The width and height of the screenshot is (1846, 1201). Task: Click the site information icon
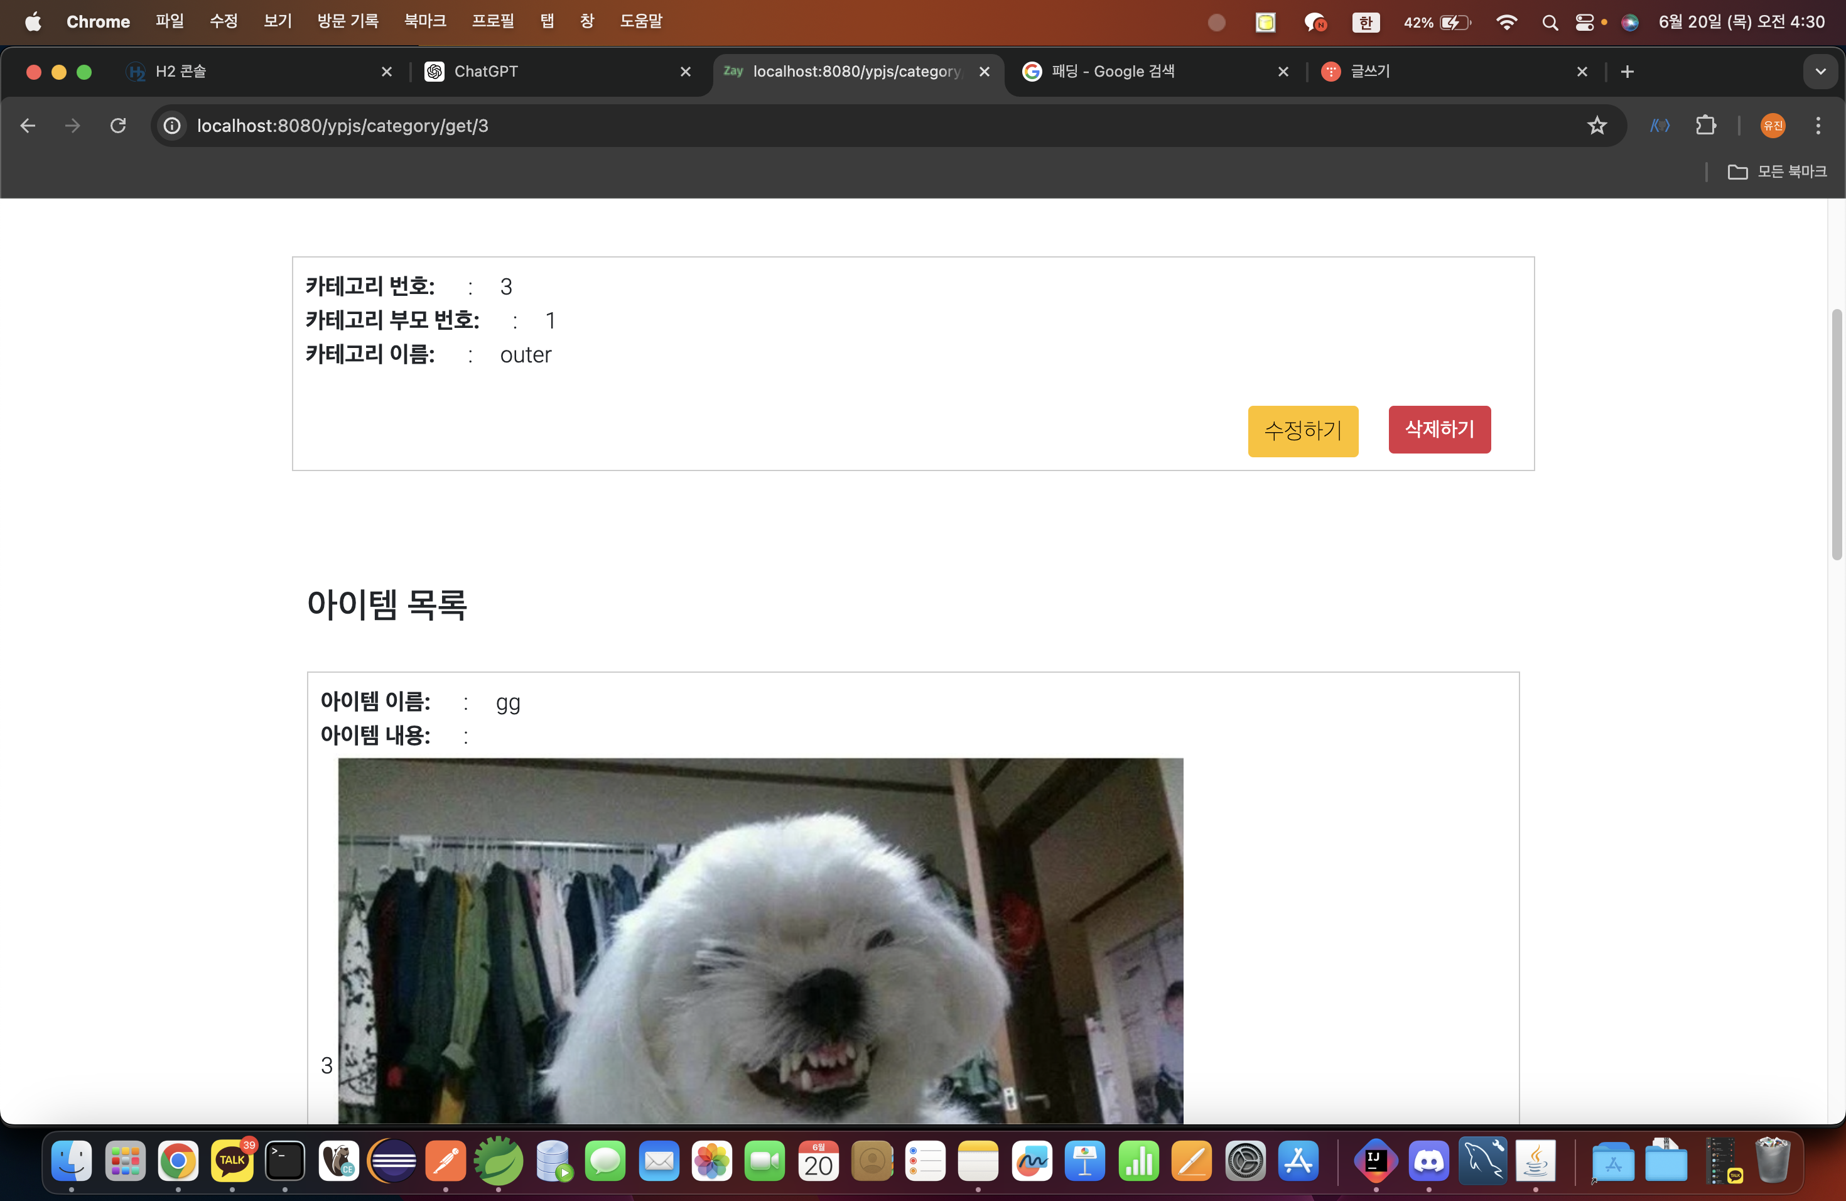point(172,126)
